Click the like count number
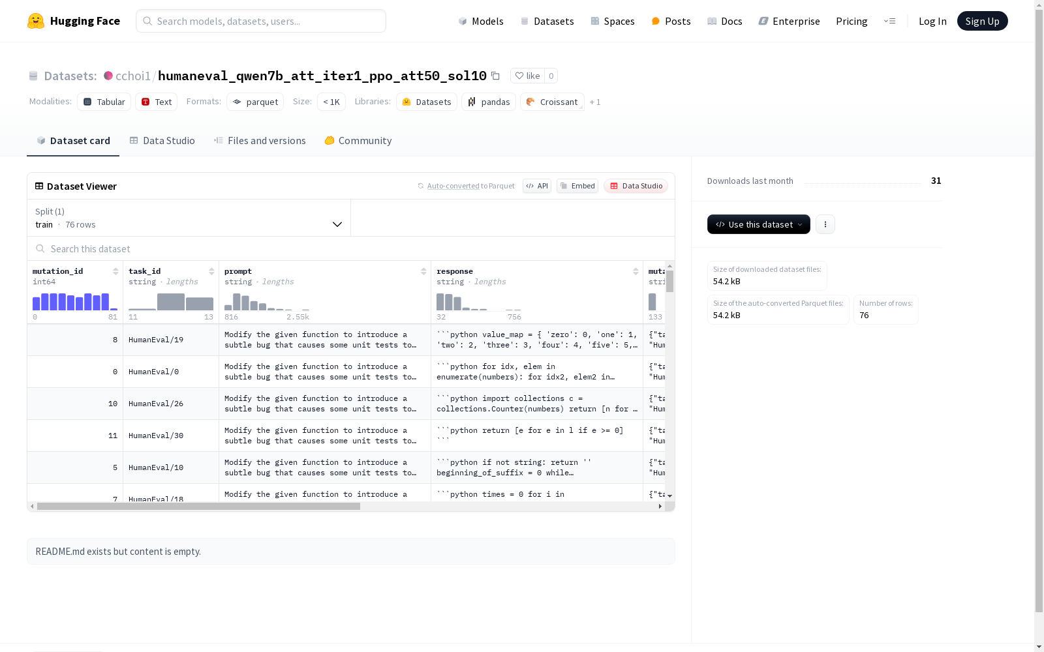 point(551,76)
